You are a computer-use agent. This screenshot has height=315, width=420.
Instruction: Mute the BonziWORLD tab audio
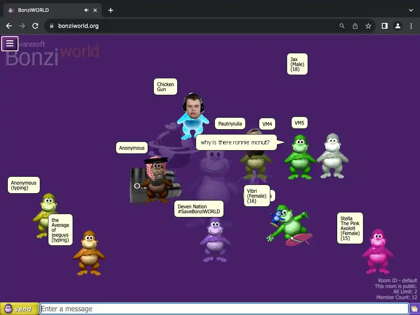86,10
